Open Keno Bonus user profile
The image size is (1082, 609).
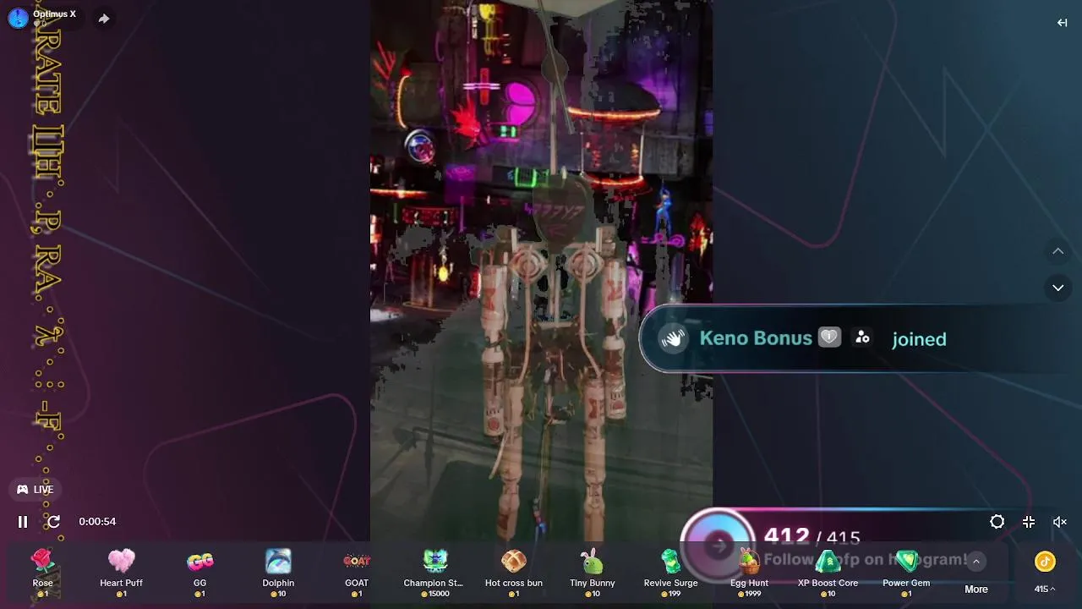(756, 338)
